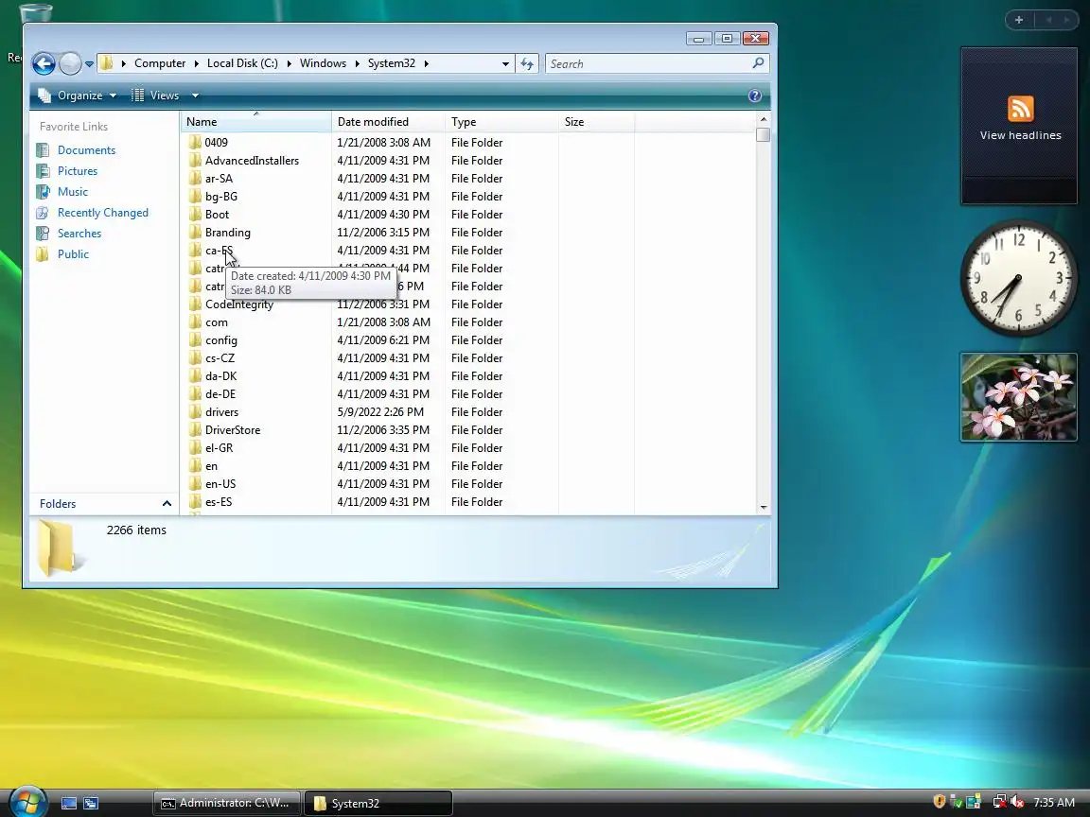
Task: Open recent pages dropdown beside Forward button
Action: point(89,64)
